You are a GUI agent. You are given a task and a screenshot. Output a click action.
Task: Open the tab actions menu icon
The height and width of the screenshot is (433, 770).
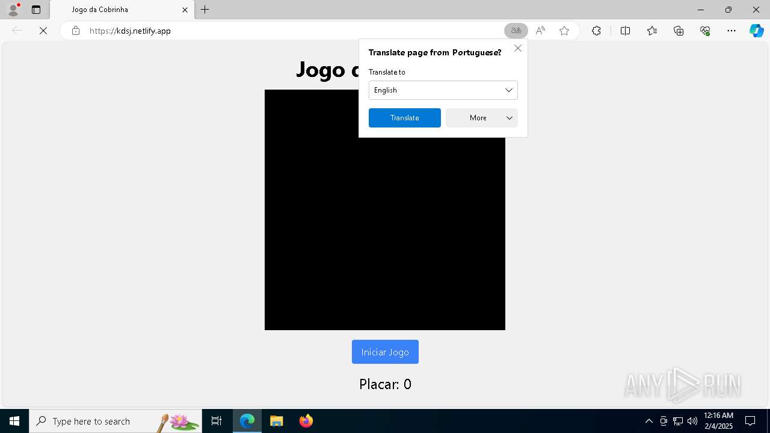pyautogui.click(x=36, y=10)
